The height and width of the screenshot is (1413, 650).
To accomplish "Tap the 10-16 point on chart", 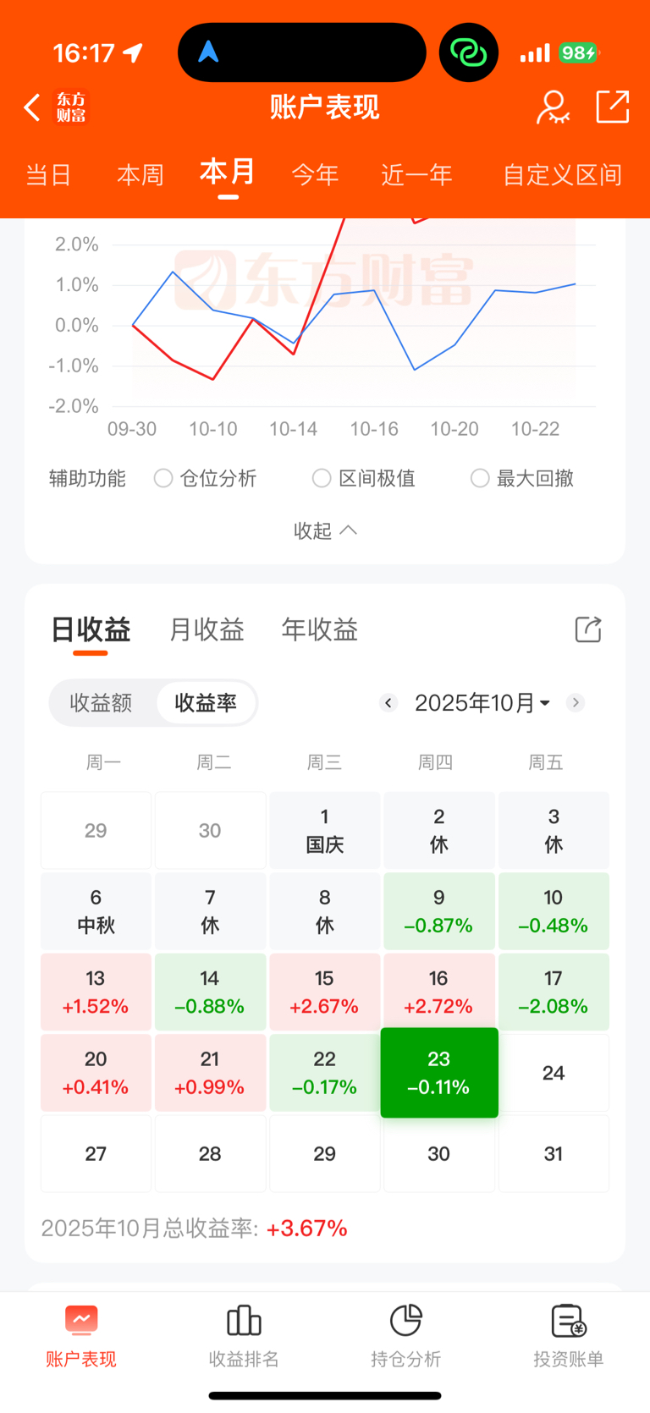I will pyautogui.click(x=374, y=290).
